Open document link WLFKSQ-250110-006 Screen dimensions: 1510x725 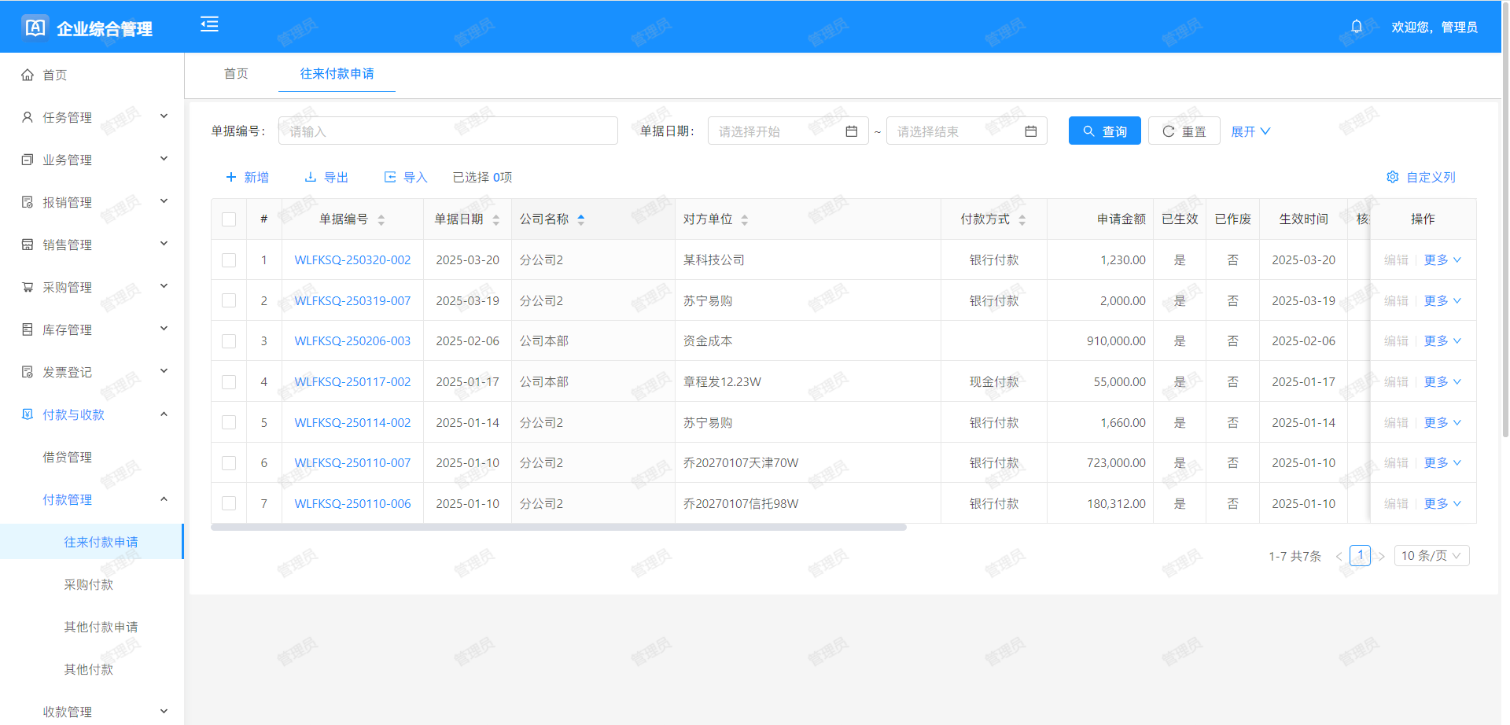click(352, 503)
